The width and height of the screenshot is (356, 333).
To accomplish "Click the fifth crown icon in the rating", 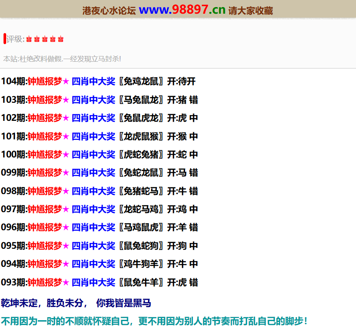I will 60,39.
